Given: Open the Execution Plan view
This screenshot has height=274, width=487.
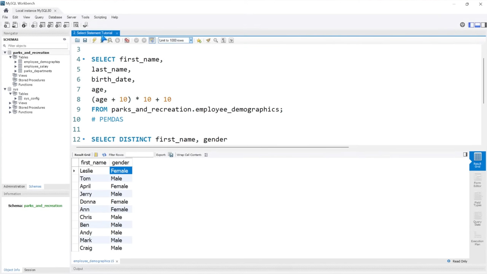Looking at the screenshot, I should click(x=477, y=239).
